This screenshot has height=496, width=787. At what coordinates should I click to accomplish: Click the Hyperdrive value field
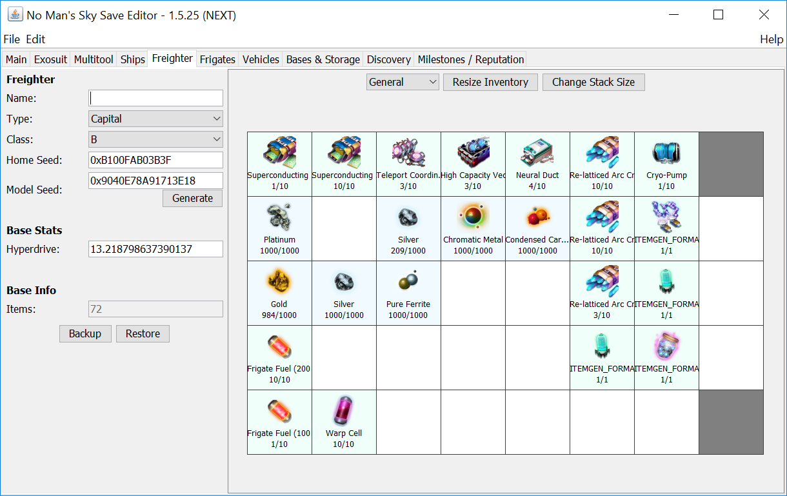(155, 249)
